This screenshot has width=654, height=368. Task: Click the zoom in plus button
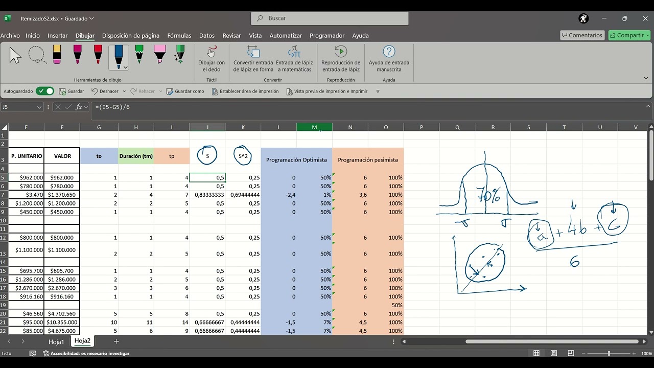[634, 353]
